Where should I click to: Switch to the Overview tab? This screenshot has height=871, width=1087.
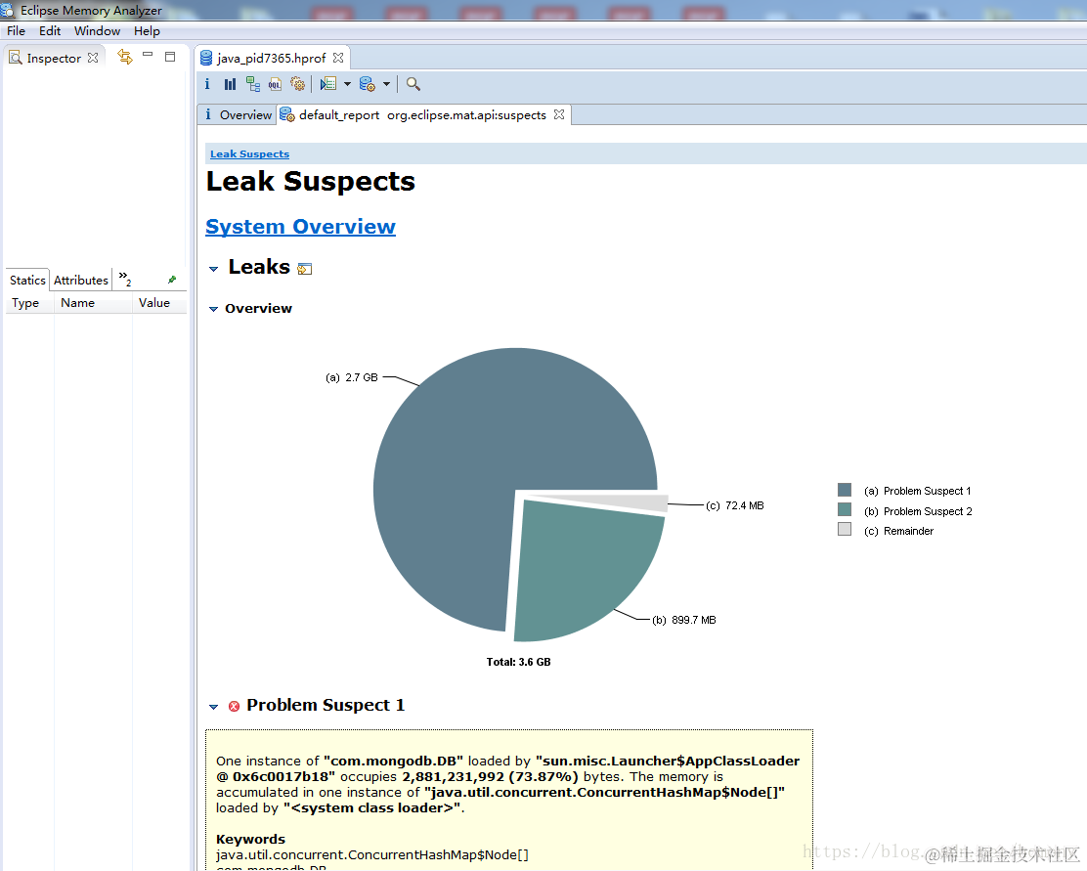point(238,114)
